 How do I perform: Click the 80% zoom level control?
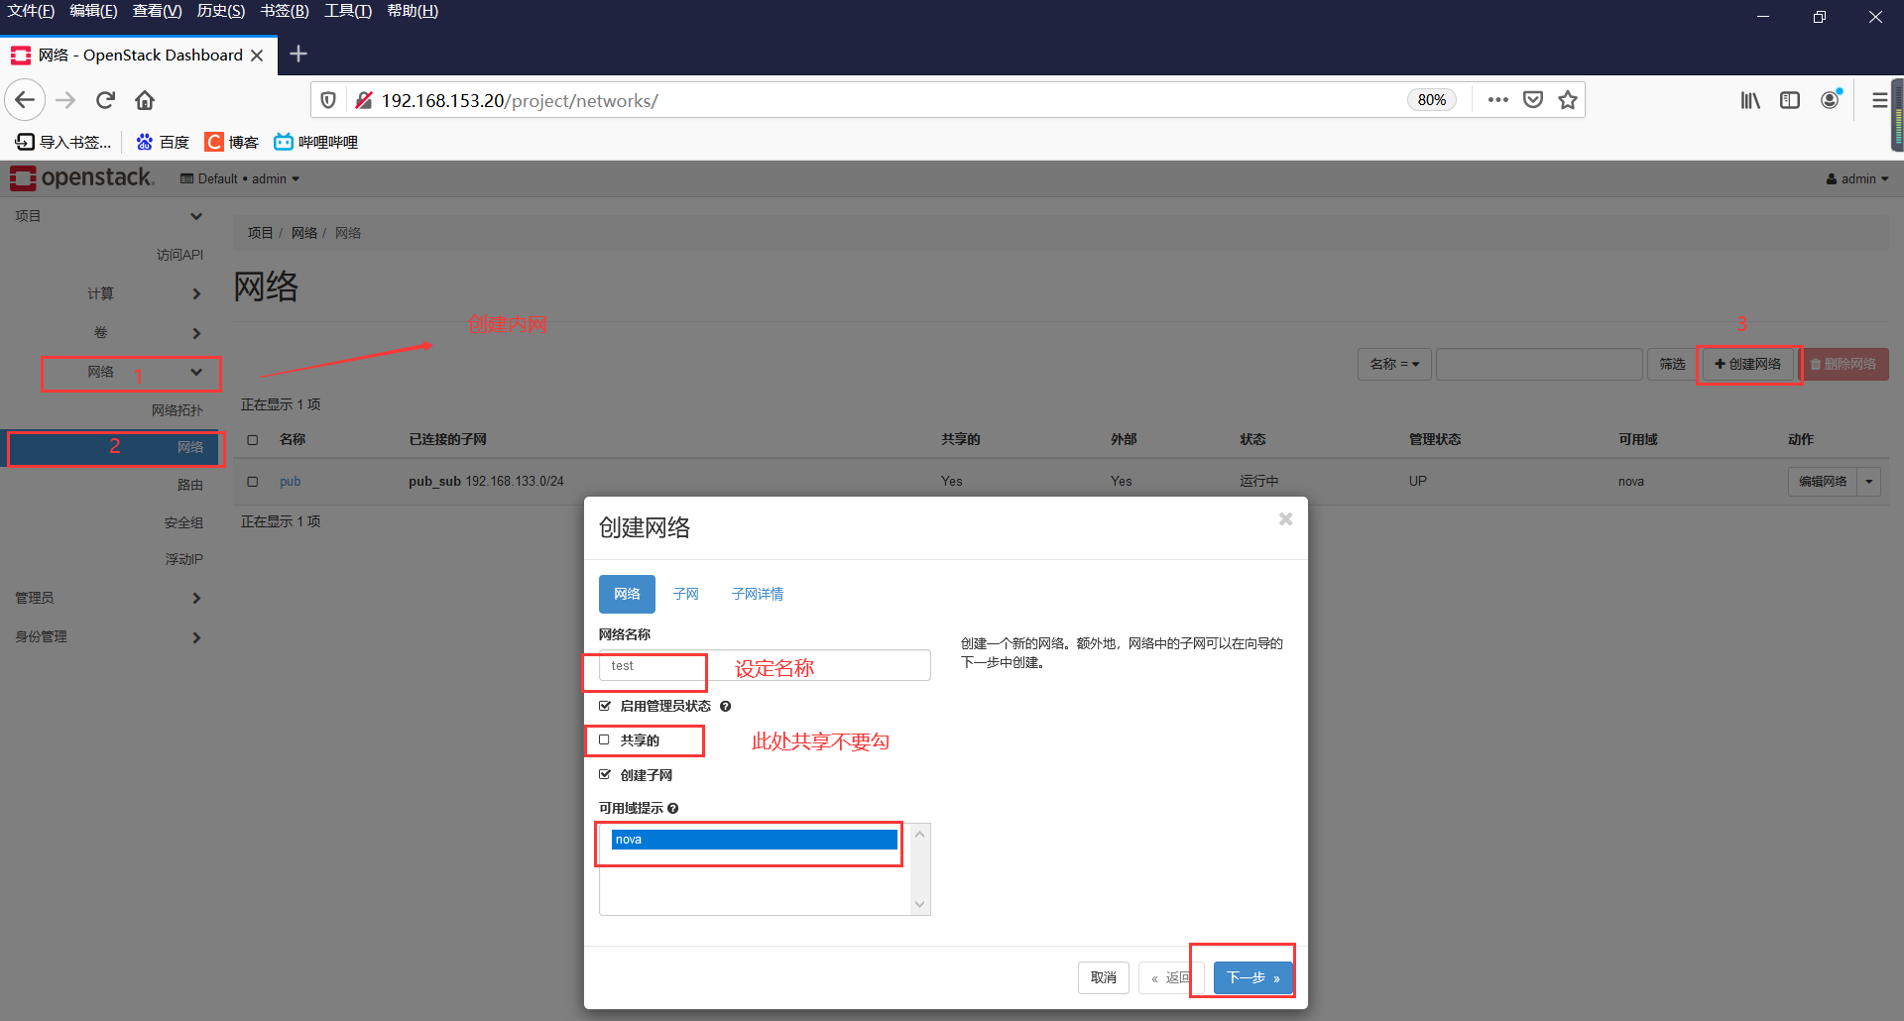click(x=1431, y=99)
